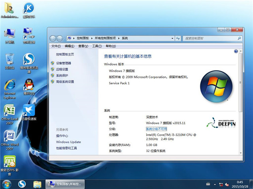Open 操作中心 link
Viewport: 253px width, 189px height.
62,136
